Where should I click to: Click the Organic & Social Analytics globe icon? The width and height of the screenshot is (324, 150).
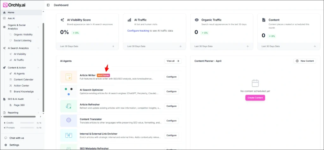[x=4, y=27]
